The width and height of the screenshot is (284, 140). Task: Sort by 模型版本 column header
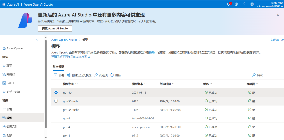click(139, 84)
